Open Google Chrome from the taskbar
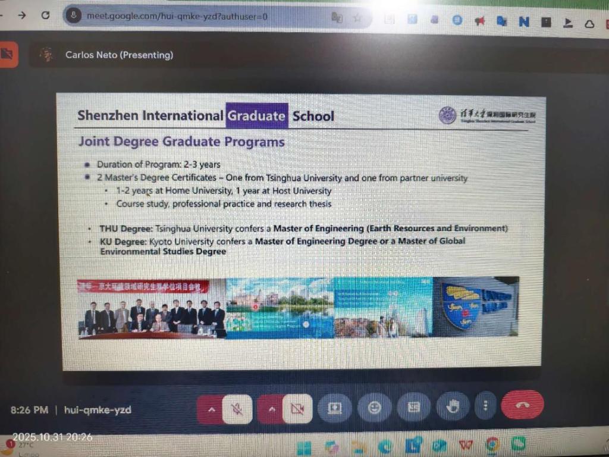The height and width of the screenshot is (457, 609). 492,445
